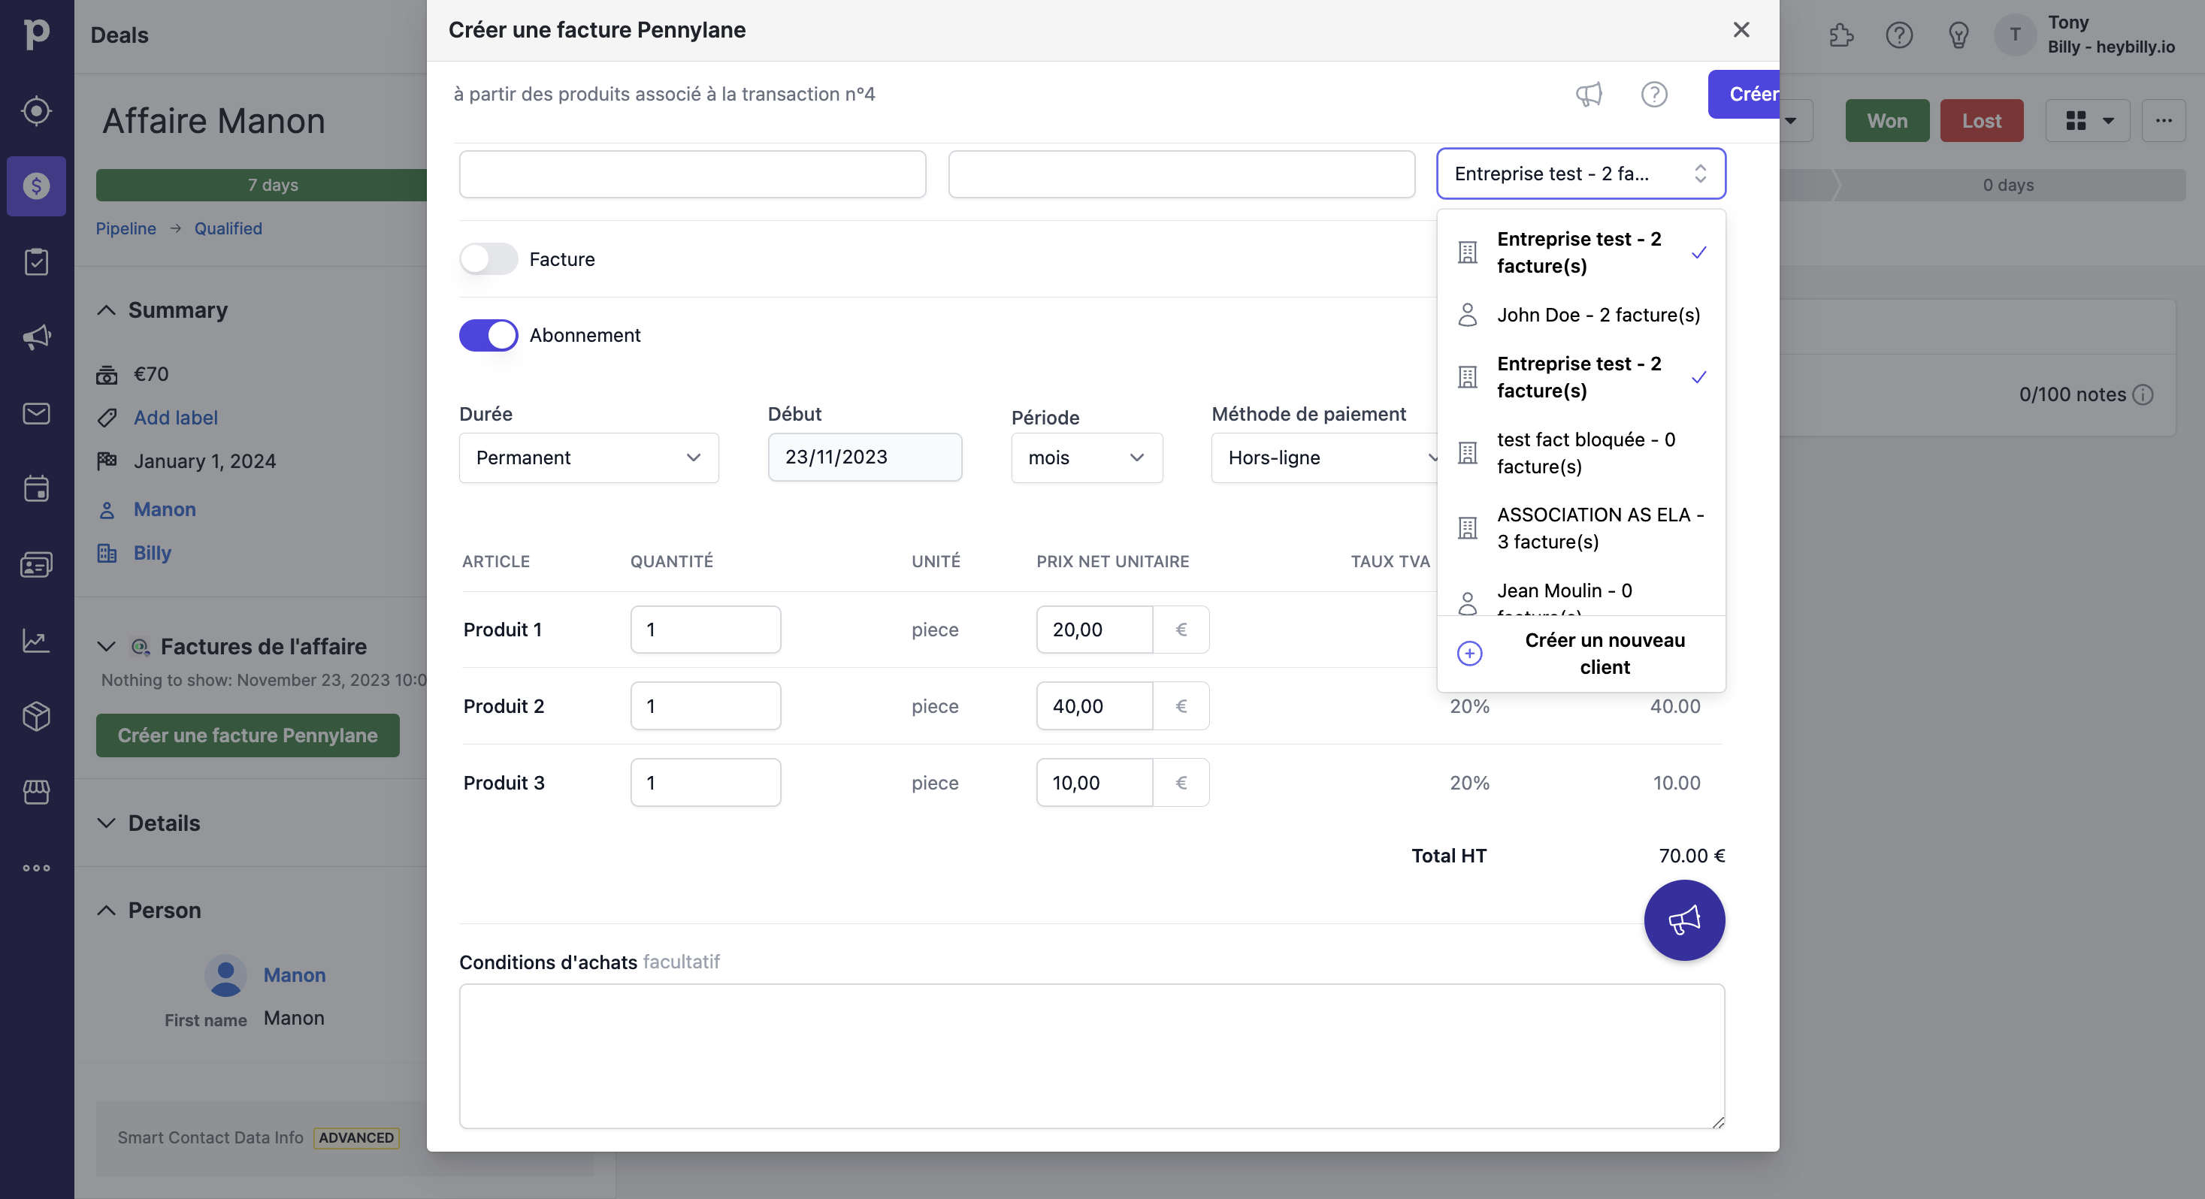Click Add label link
The height and width of the screenshot is (1199, 2205).
pos(175,418)
